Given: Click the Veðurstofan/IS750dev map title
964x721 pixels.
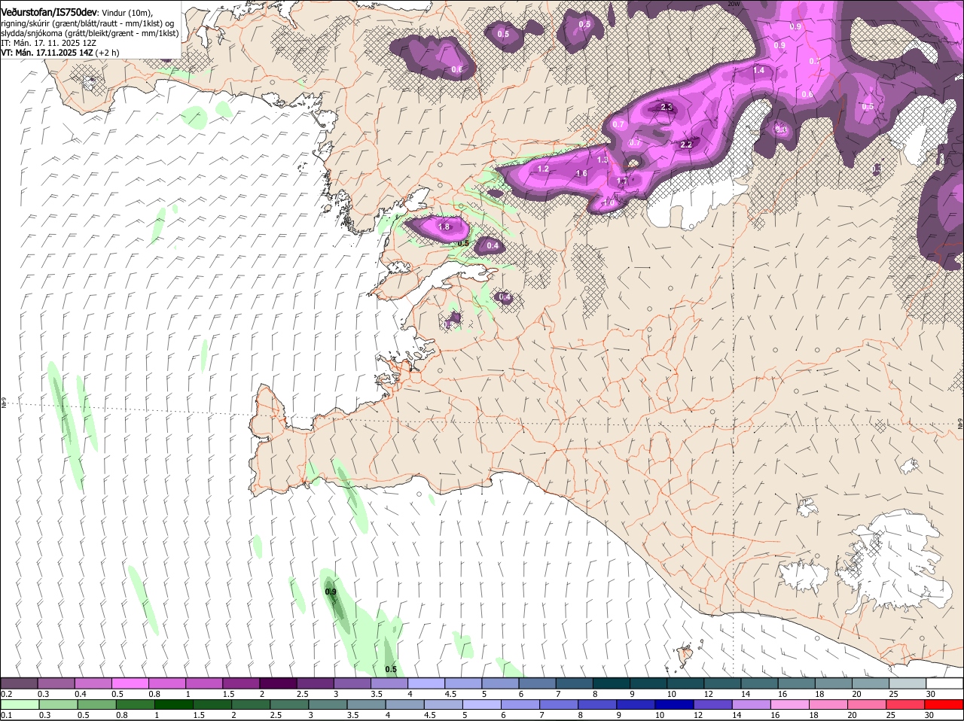Looking at the screenshot, I should pos(49,13).
